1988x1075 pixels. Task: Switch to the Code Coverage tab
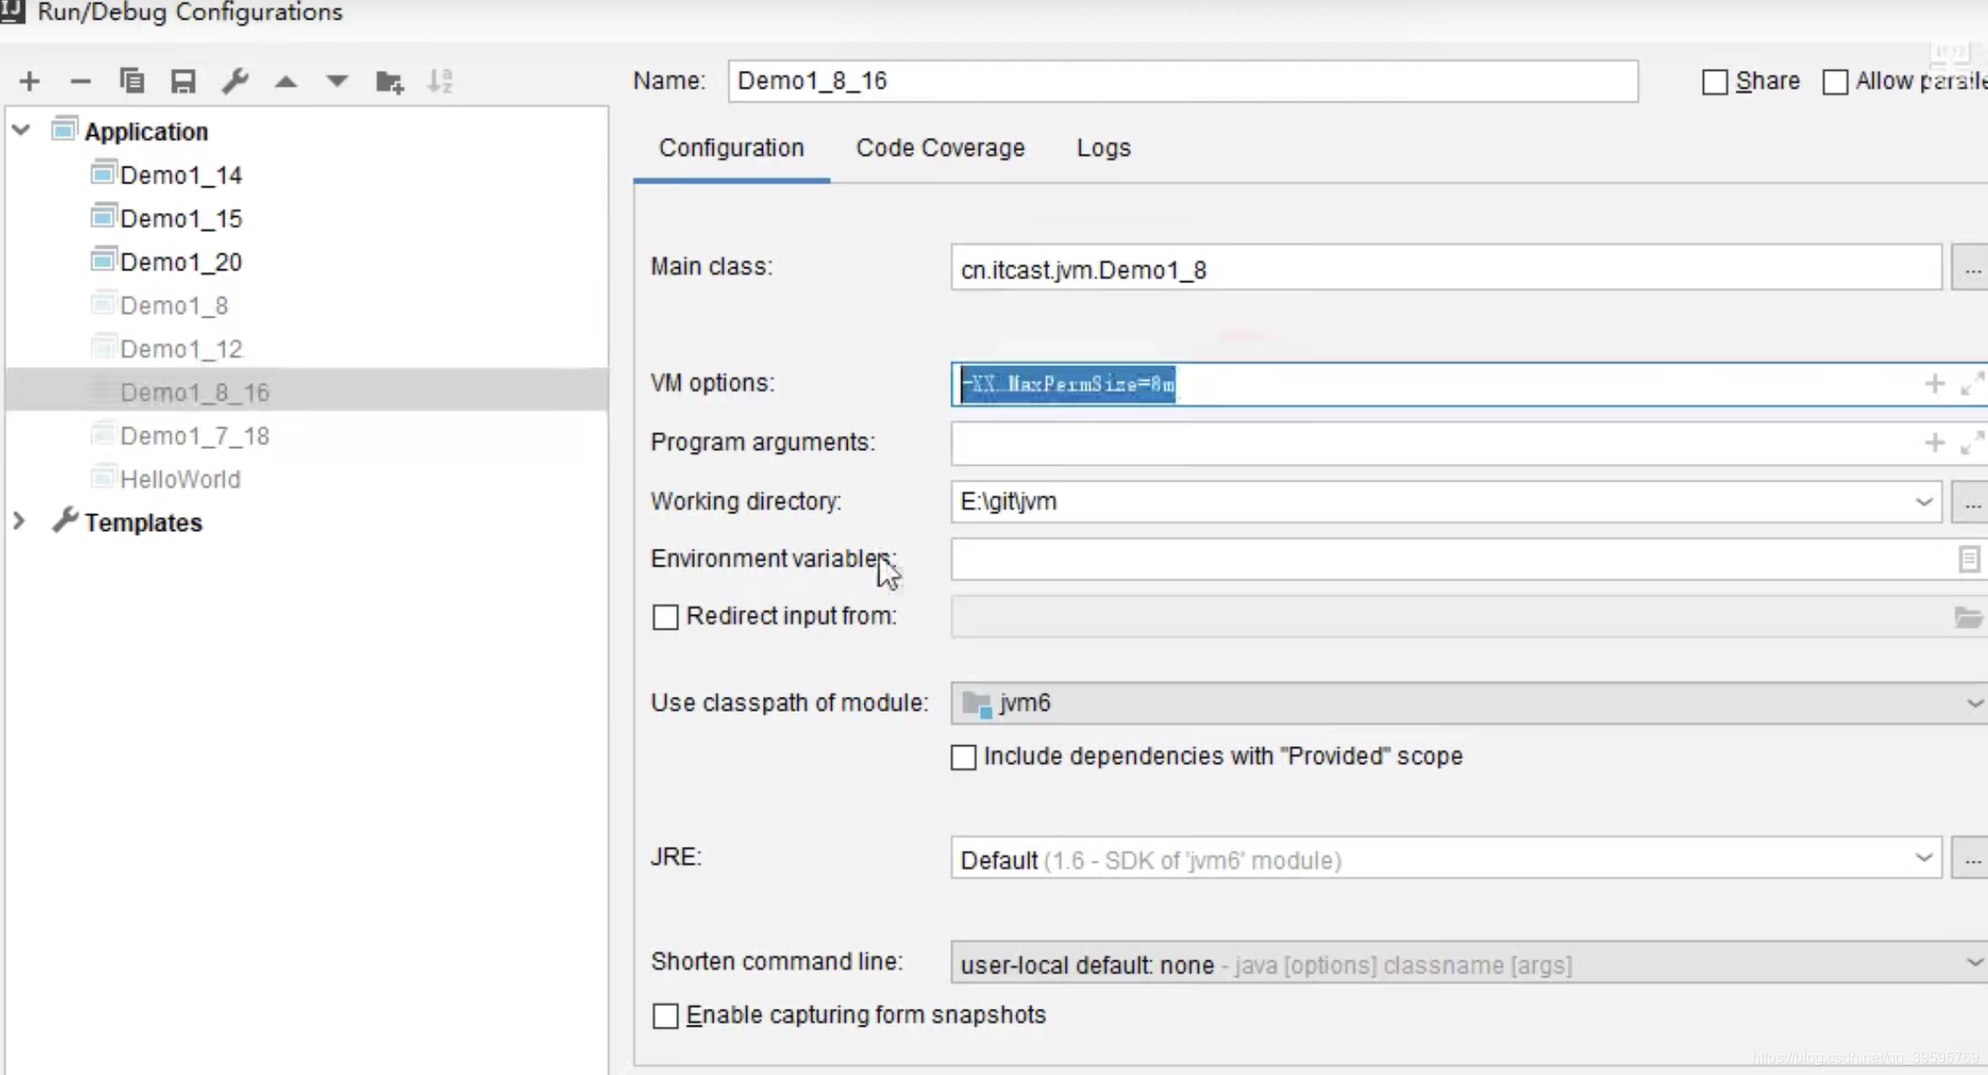click(940, 147)
